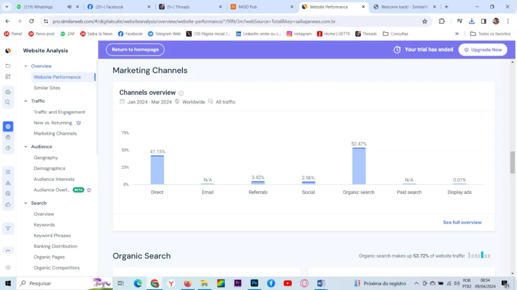Click the info icon beside Channels overview
The height and width of the screenshot is (290, 517).
(x=181, y=93)
